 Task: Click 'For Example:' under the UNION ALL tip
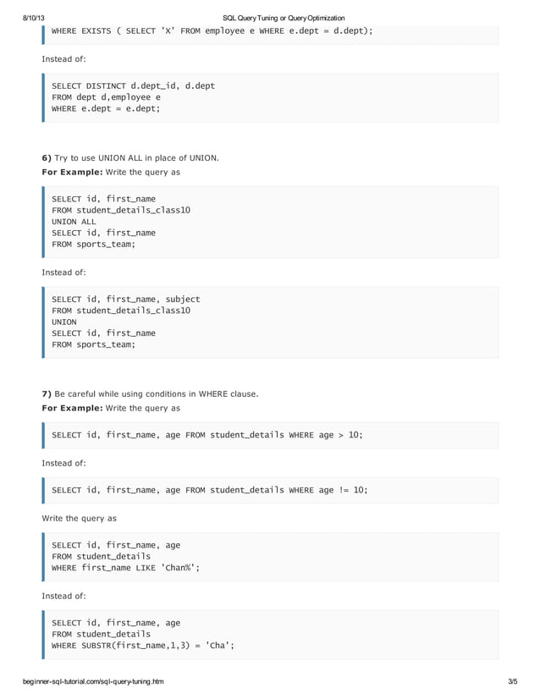pyautogui.click(x=72, y=172)
